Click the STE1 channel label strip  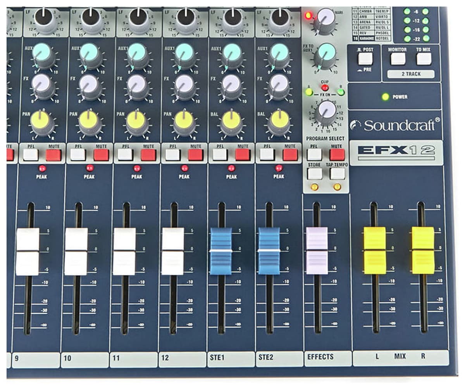pos(230,358)
